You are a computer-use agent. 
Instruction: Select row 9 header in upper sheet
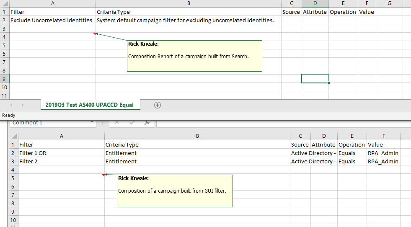4,79
